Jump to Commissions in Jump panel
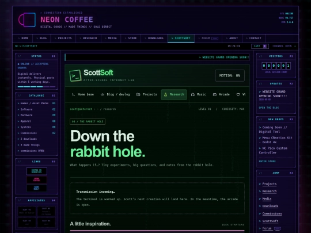 tap(272, 213)
